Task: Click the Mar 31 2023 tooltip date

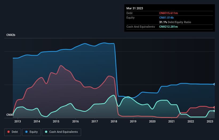Action: click(x=135, y=8)
